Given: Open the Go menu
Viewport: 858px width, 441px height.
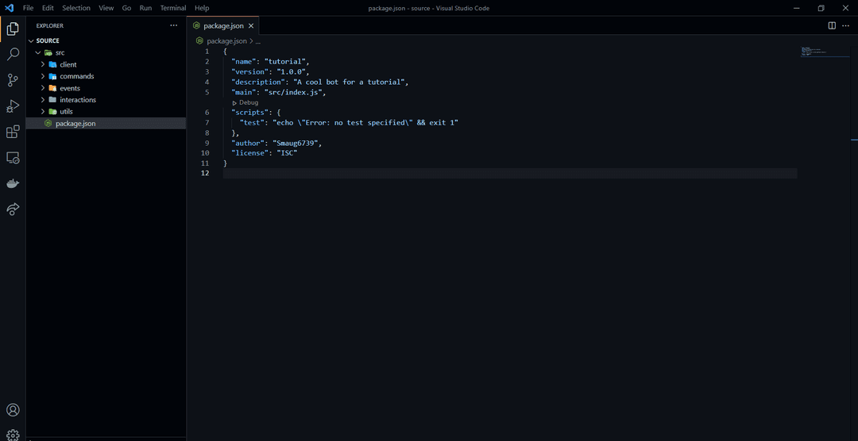Looking at the screenshot, I should (x=126, y=8).
